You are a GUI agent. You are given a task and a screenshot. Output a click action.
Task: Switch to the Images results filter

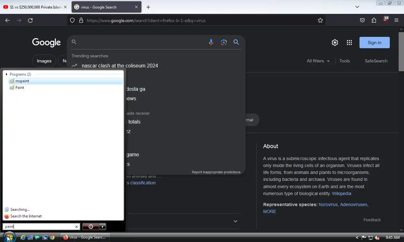point(44,61)
